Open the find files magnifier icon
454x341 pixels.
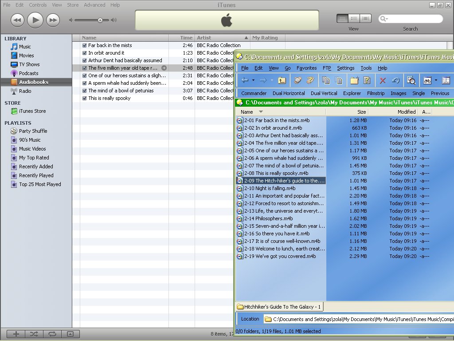coord(411,80)
